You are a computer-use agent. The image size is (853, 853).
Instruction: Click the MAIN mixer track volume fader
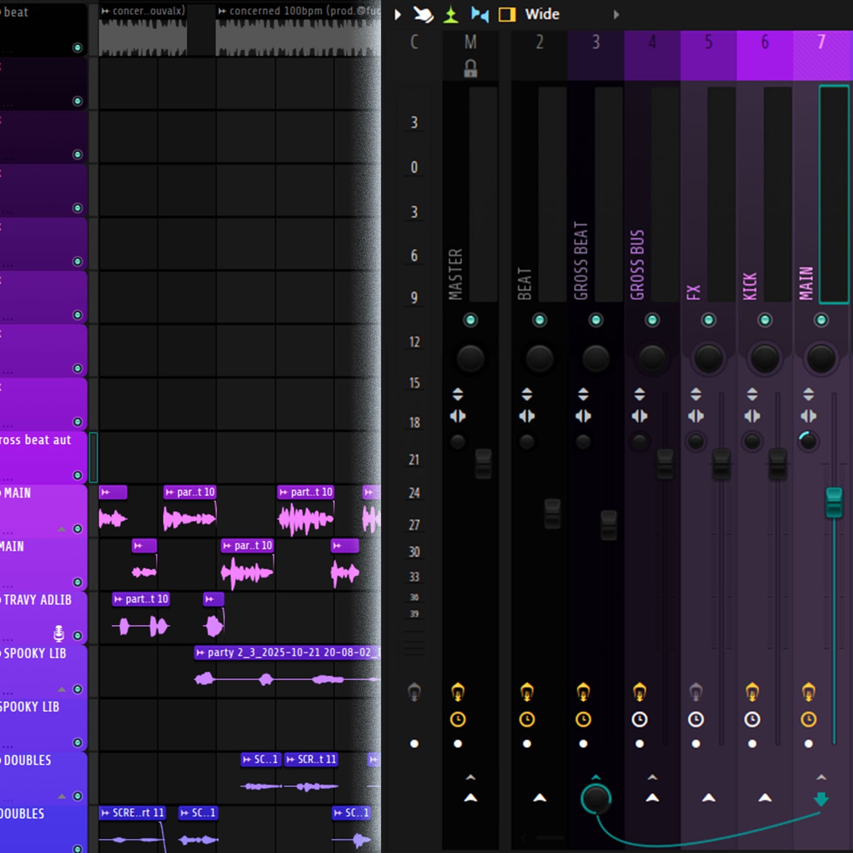coord(834,502)
